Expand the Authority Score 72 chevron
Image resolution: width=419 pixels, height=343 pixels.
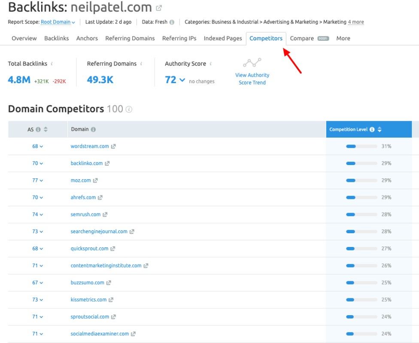pyautogui.click(x=182, y=80)
